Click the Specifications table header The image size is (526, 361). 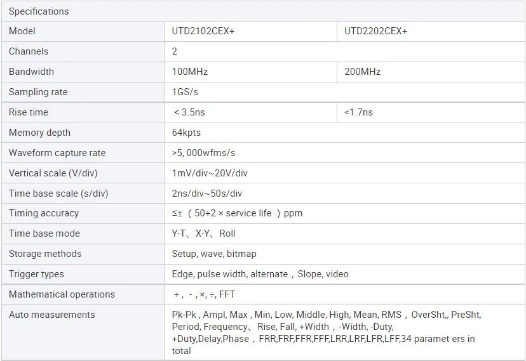(x=39, y=11)
